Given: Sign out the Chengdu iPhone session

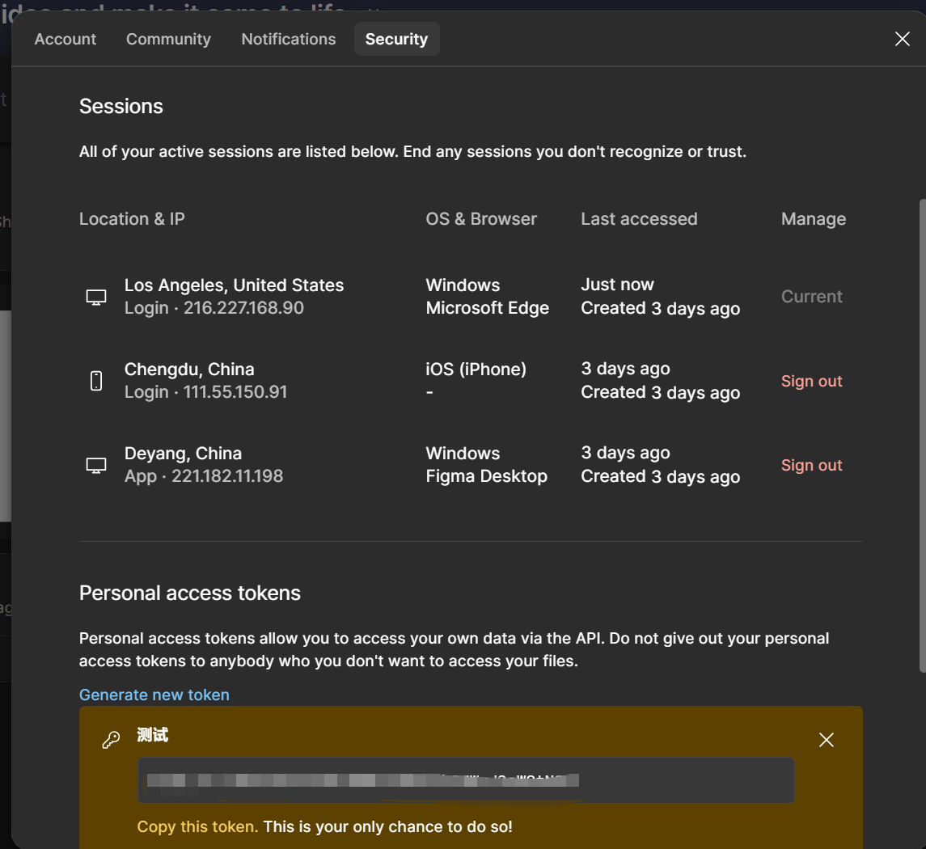Looking at the screenshot, I should pos(811,381).
